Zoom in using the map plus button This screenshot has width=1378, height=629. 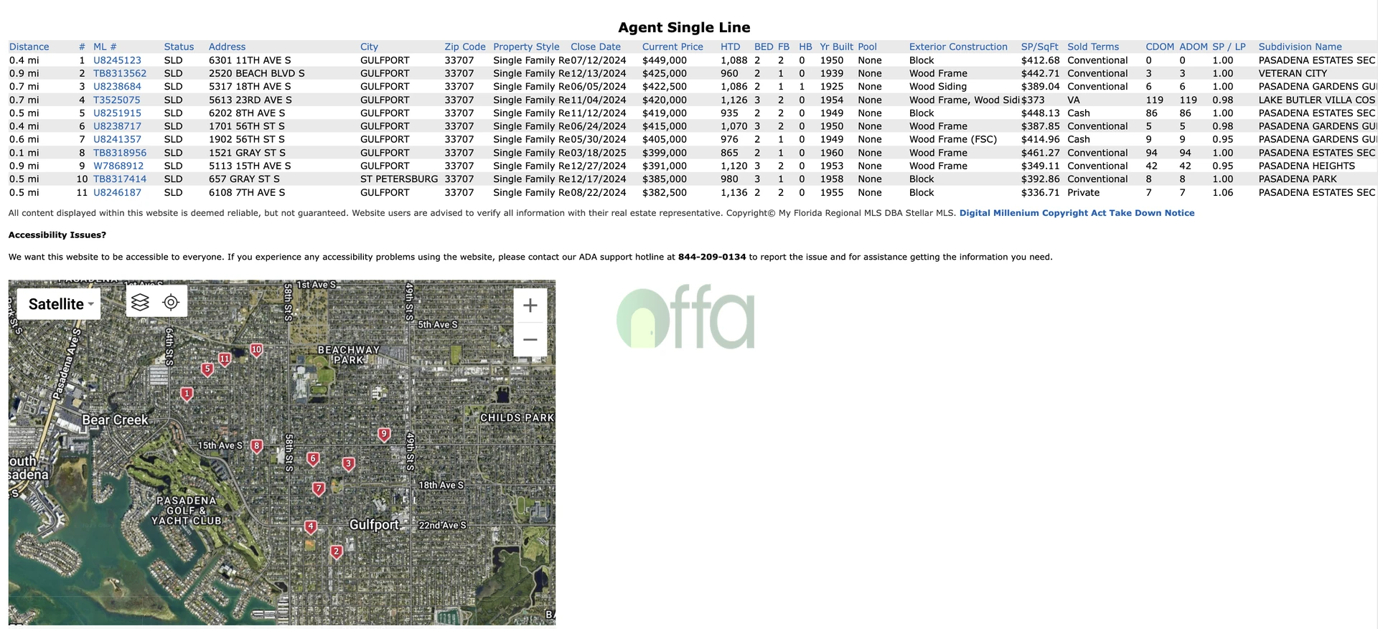(530, 306)
